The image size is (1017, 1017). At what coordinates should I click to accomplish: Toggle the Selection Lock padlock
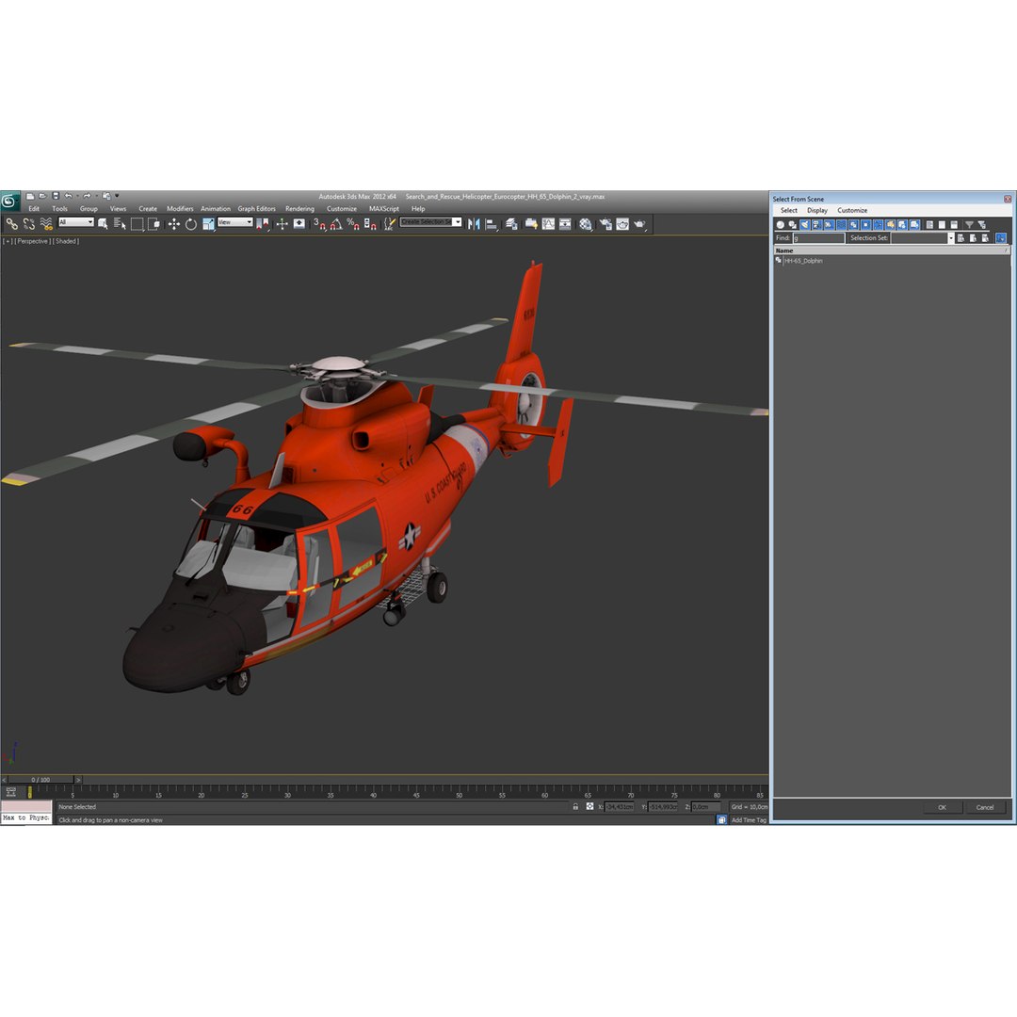(575, 806)
